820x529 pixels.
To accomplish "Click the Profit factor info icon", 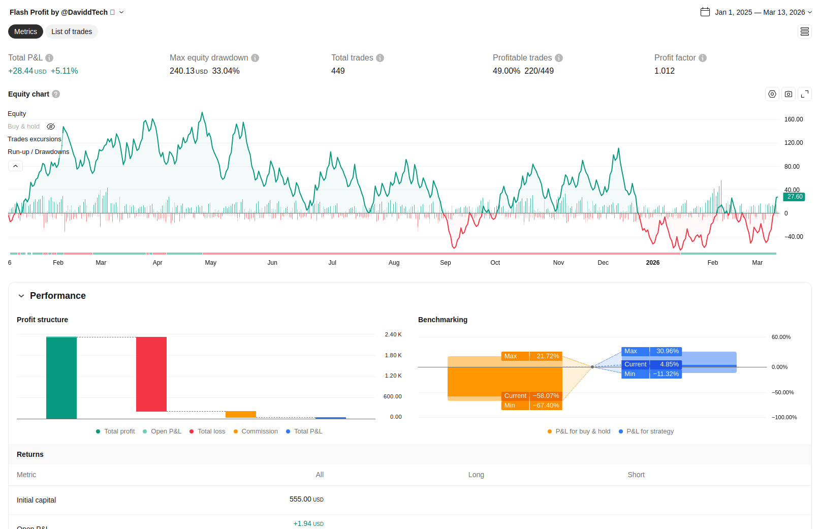I will 703,58.
